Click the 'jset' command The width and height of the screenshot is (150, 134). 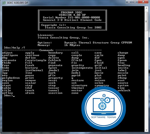click(x=98, y=70)
